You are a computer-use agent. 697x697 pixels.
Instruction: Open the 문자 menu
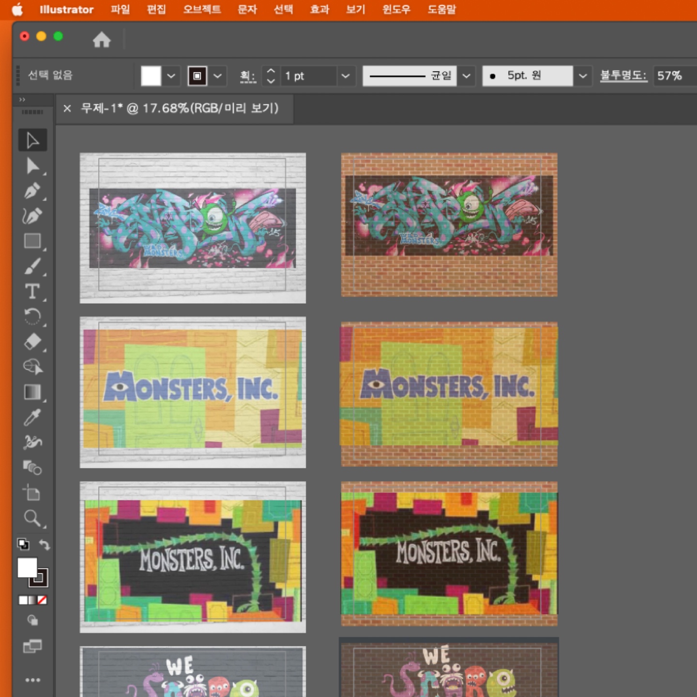click(x=247, y=10)
